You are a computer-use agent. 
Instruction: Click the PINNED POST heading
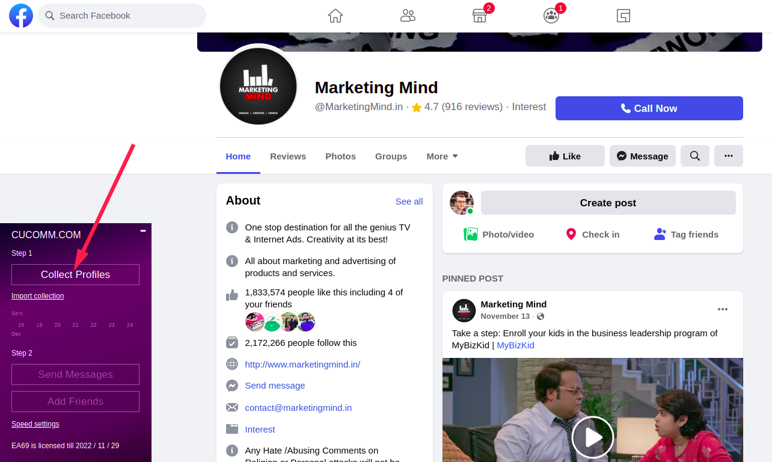(473, 279)
